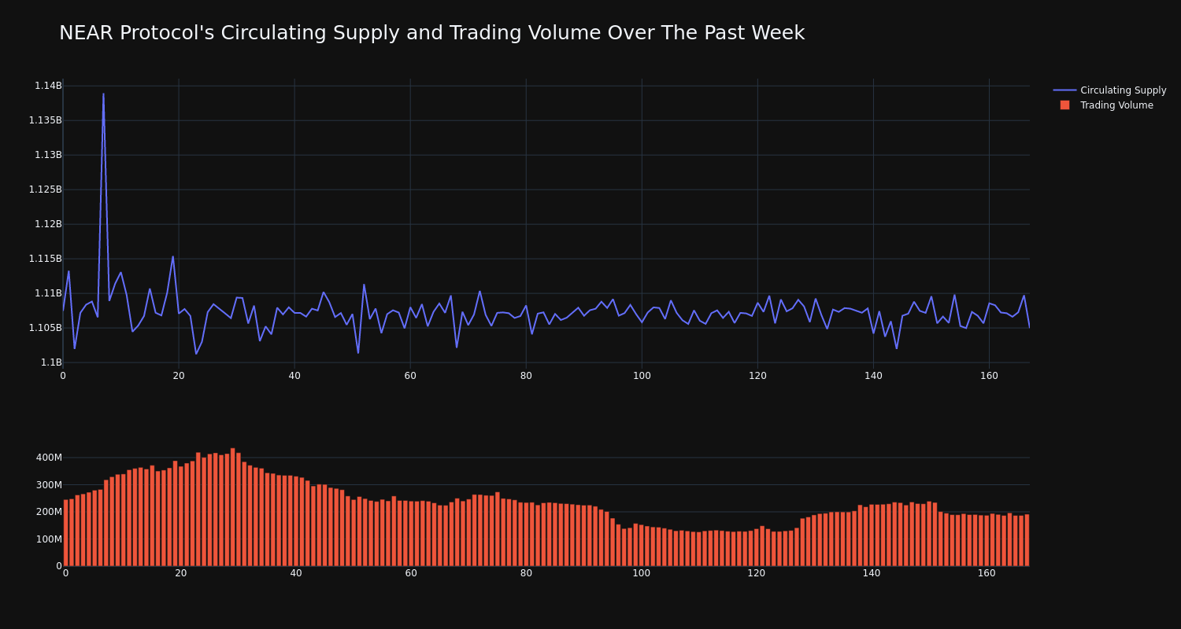Click x-axis label 160 on supply chart
Viewport: 1181px width, 629px height.
click(989, 376)
